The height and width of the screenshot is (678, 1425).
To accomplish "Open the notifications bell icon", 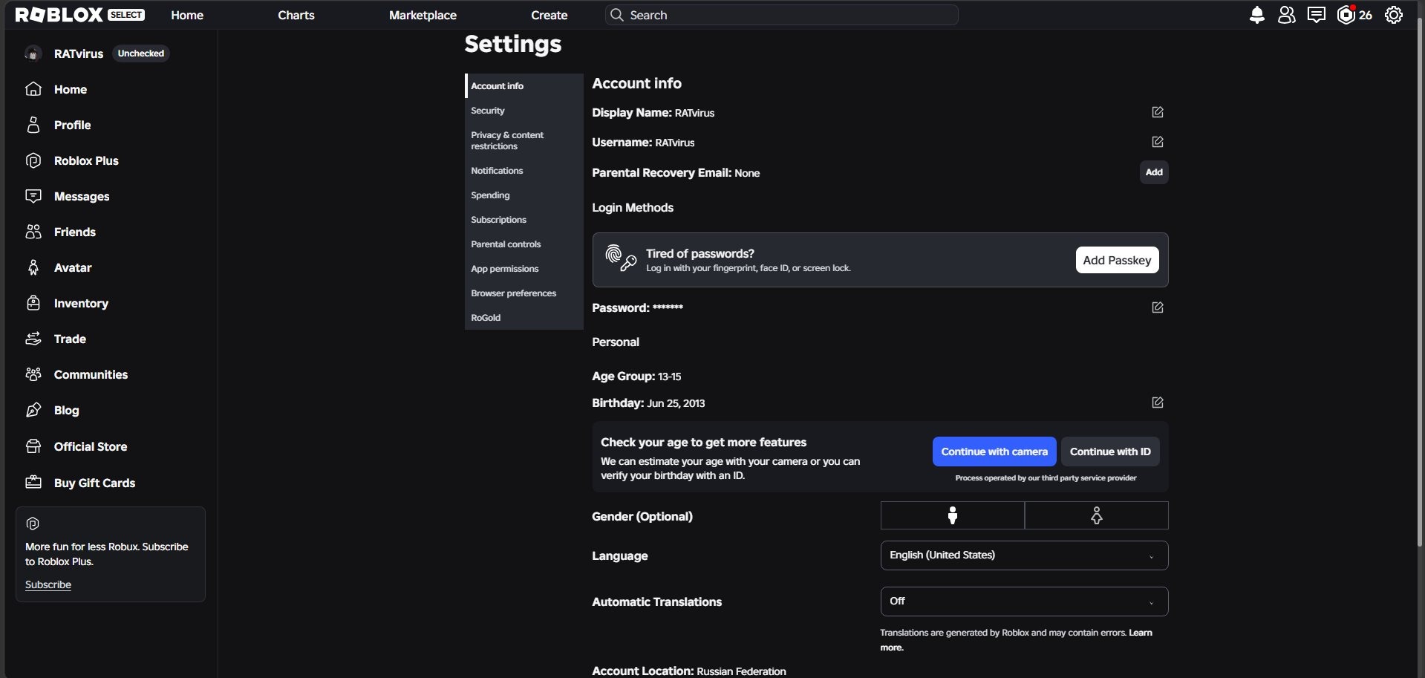I will click(1256, 15).
